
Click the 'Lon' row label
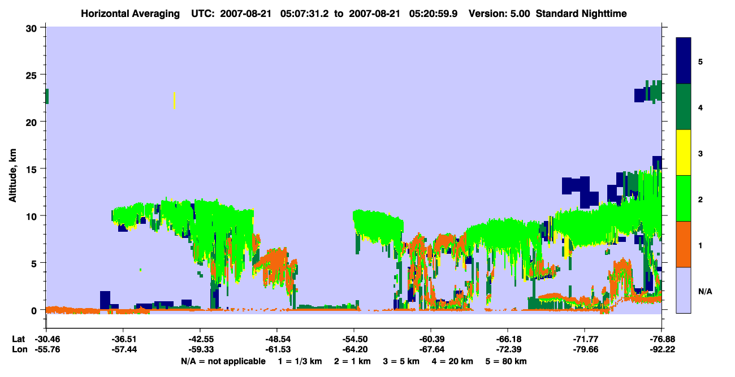pos(19,350)
